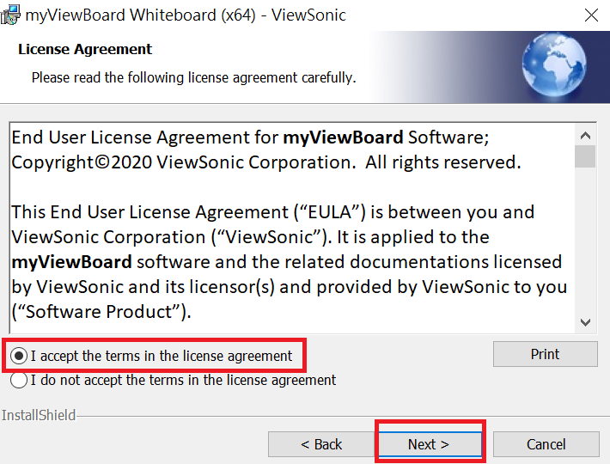Go to the previous step with Back
The width and height of the screenshot is (610, 464).
[x=321, y=444]
